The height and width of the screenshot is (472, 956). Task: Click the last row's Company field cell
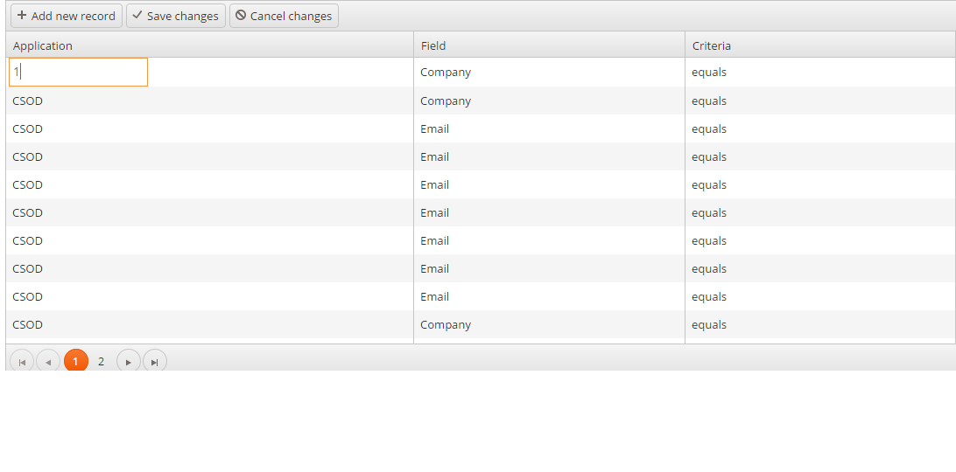point(446,325)
